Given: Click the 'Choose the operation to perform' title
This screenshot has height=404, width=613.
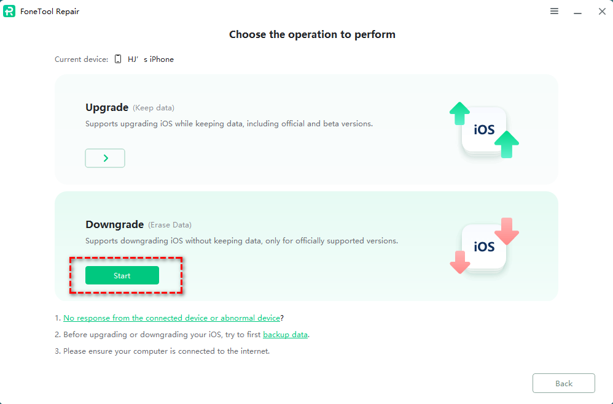Looking at the screenshot, I should (x=312, y=34).
